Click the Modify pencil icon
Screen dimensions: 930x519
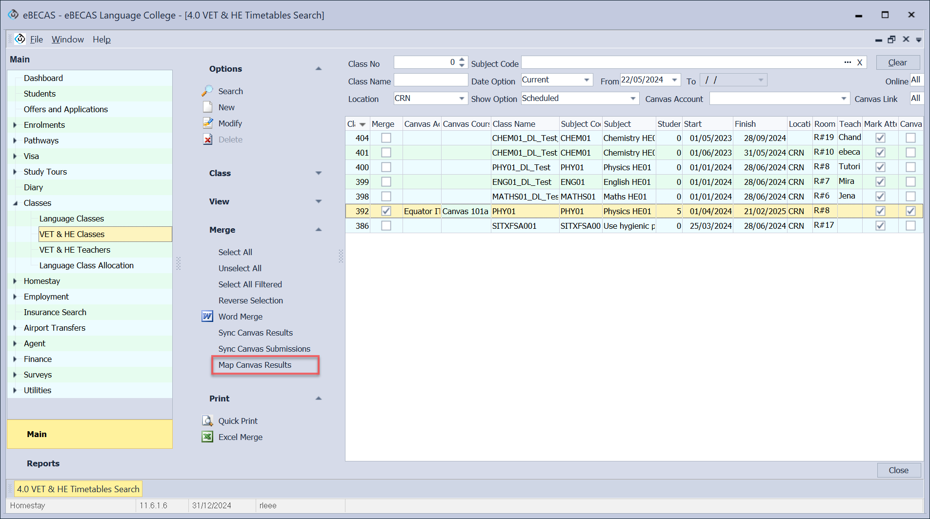click(x=207, y=123)
